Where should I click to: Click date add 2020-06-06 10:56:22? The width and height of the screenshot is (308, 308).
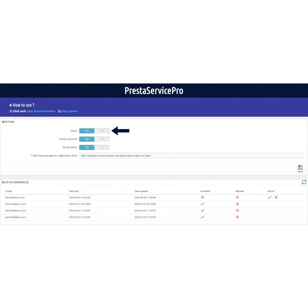[79, 197]
